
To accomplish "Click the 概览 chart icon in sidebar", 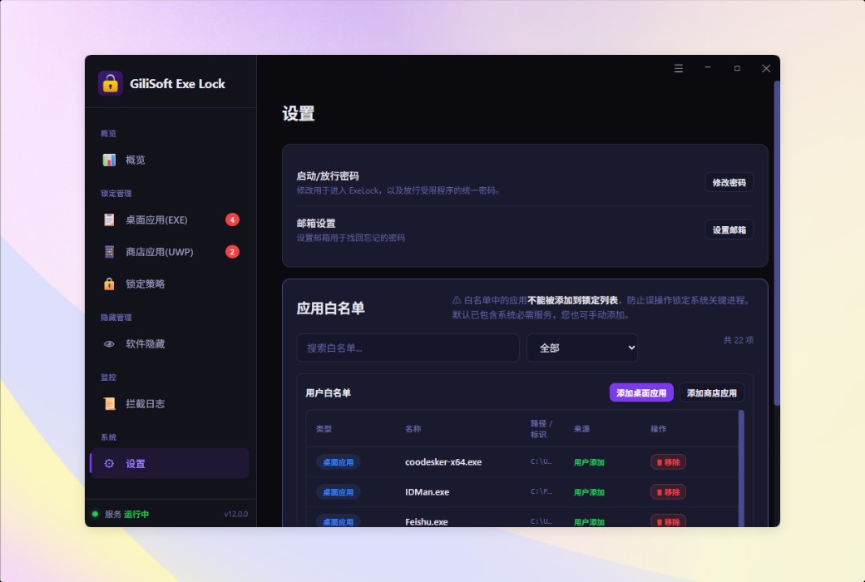I will (x=109, y=160).
